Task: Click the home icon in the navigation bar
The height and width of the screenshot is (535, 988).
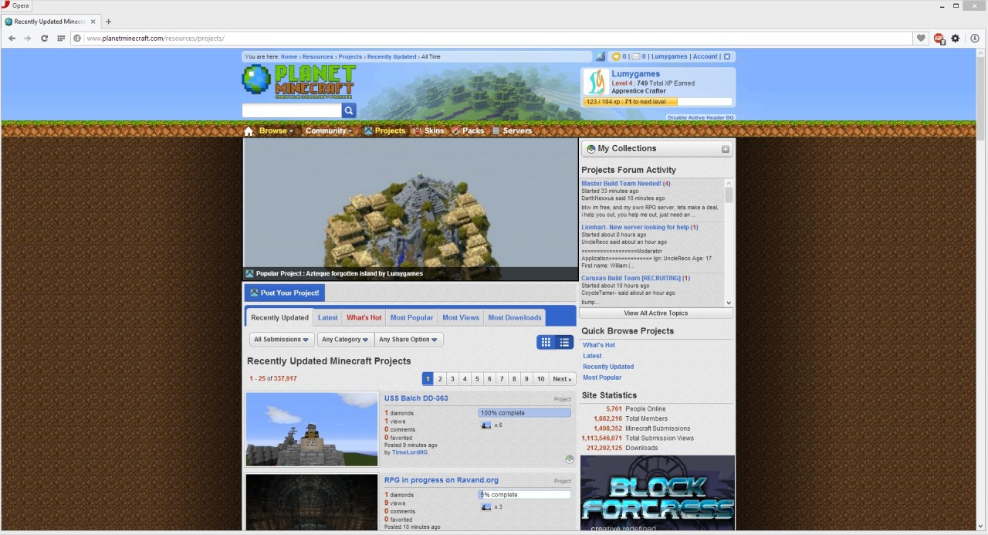Action: pos(249,130)
